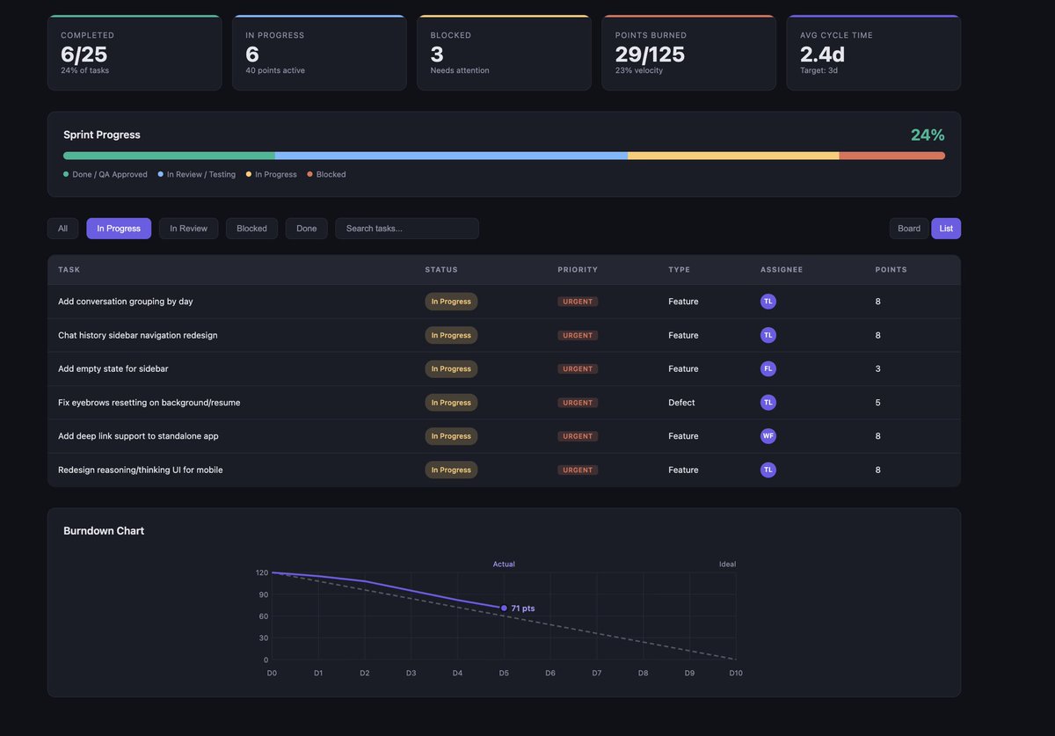The width and height of the screenshot is (1055, 736).
Task: Click "40 points active" text
Action: [x=275, y=70]
